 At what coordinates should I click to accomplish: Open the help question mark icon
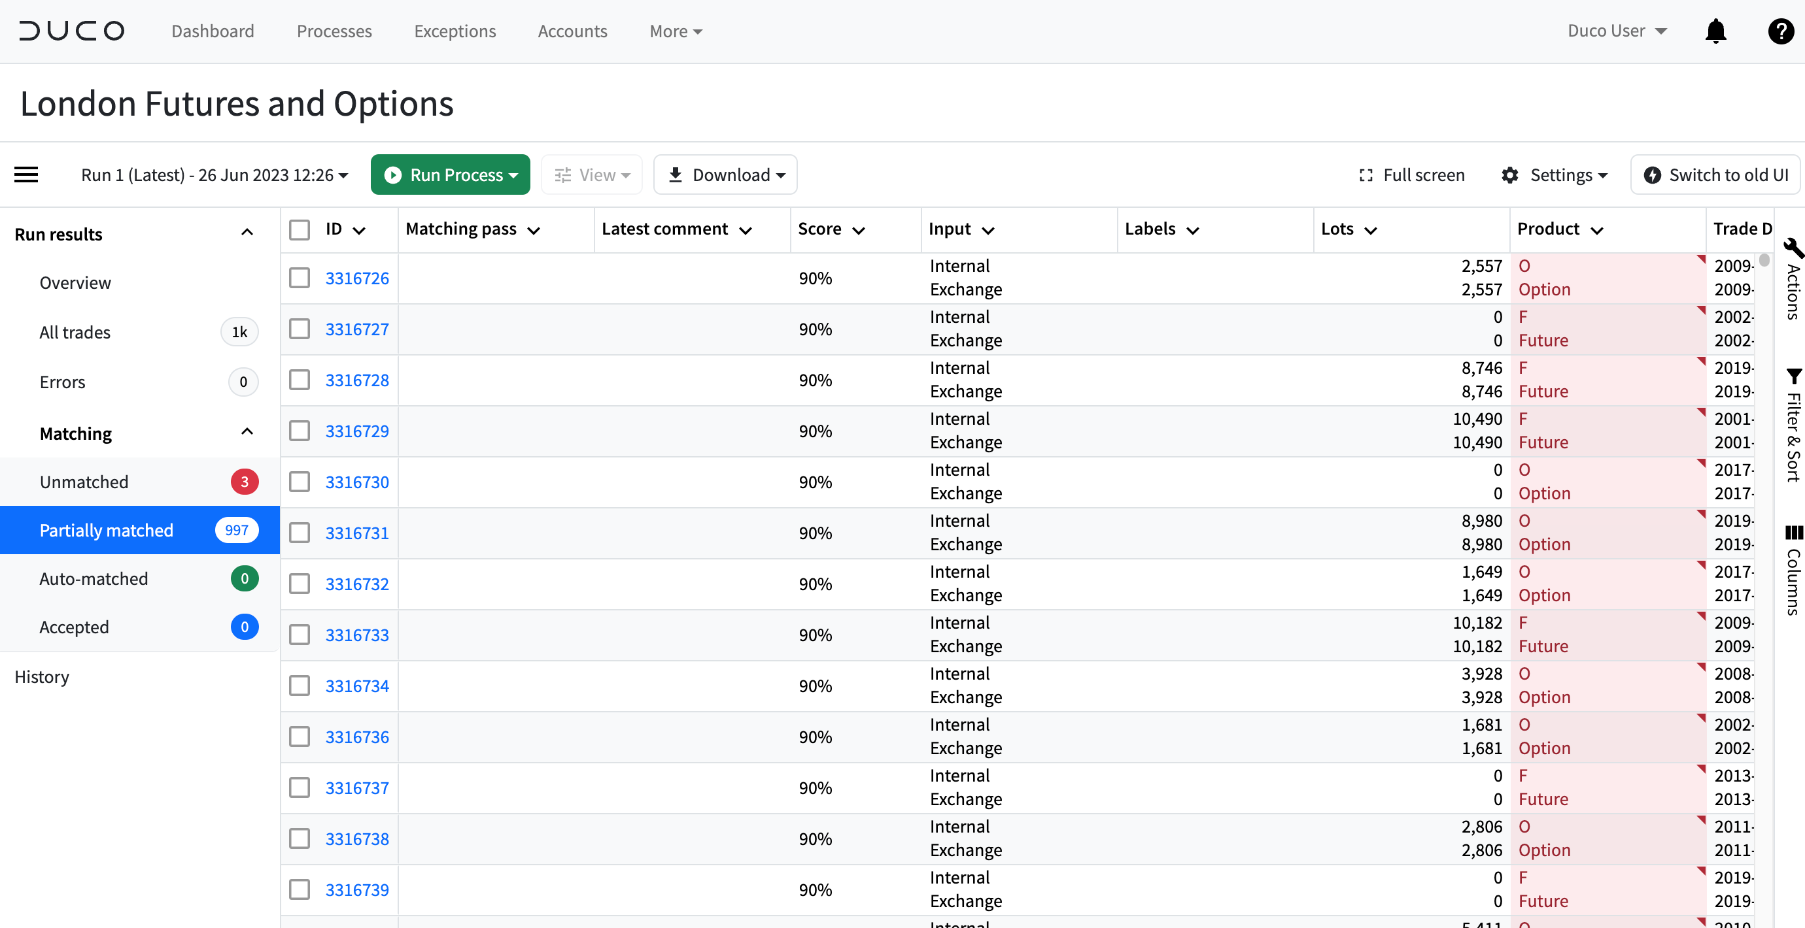click(x=1780, y=31)
